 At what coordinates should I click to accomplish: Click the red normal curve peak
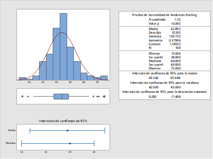pyautogui.click(x=62, y=32)
